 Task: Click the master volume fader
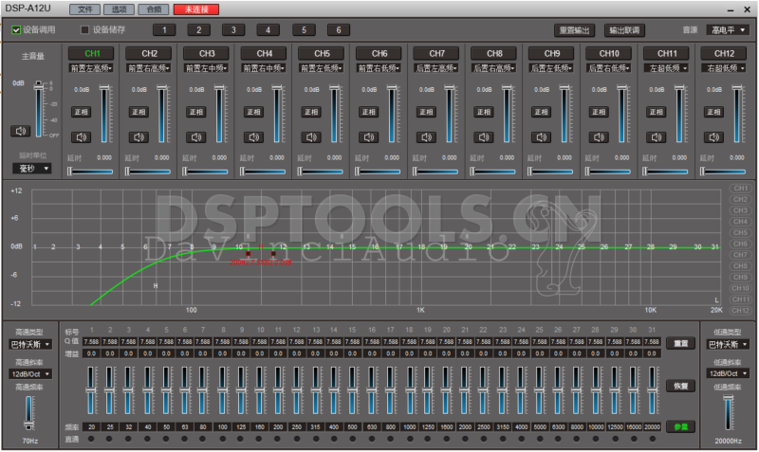(x=39, y=109)
